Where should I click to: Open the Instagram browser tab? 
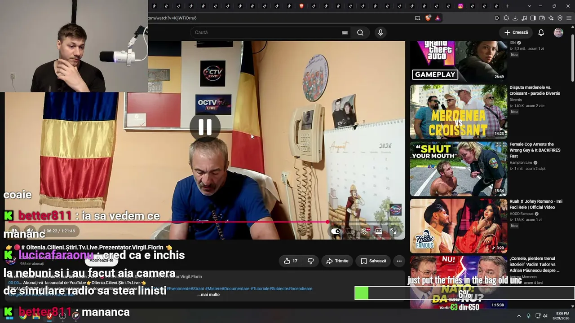pyautogui.click(x=460, y=6)
